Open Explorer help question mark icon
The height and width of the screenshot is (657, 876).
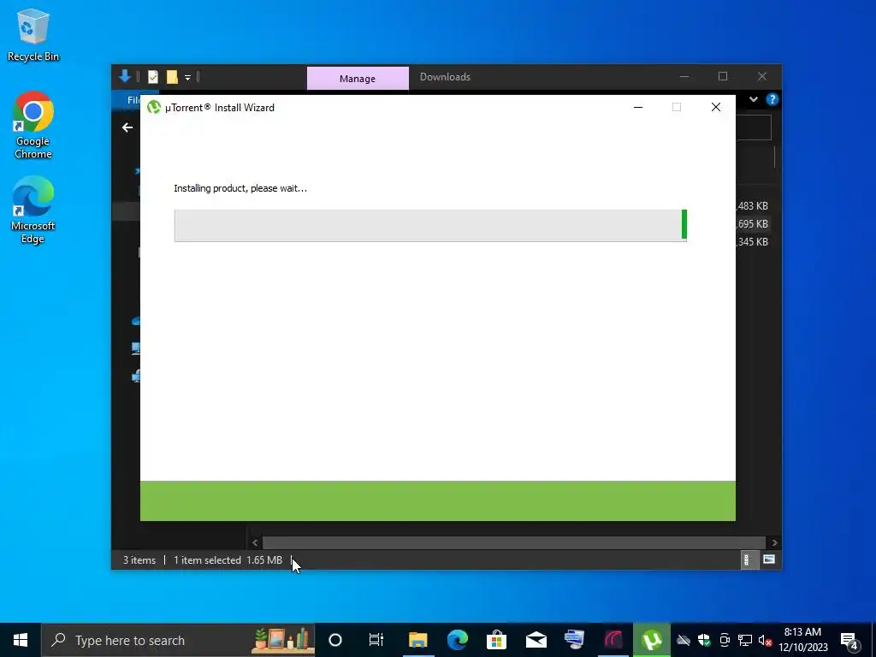tap(772, 99)
